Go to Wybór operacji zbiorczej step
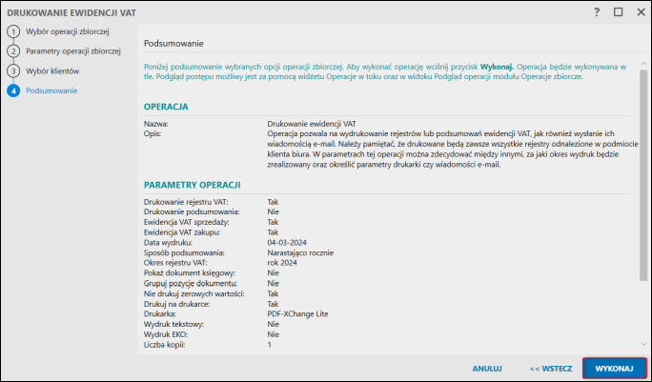This screenshot has width=652, height=382. coord(66,31)
